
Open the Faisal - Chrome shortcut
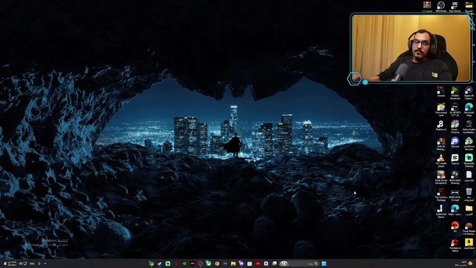tap(455, 127)
